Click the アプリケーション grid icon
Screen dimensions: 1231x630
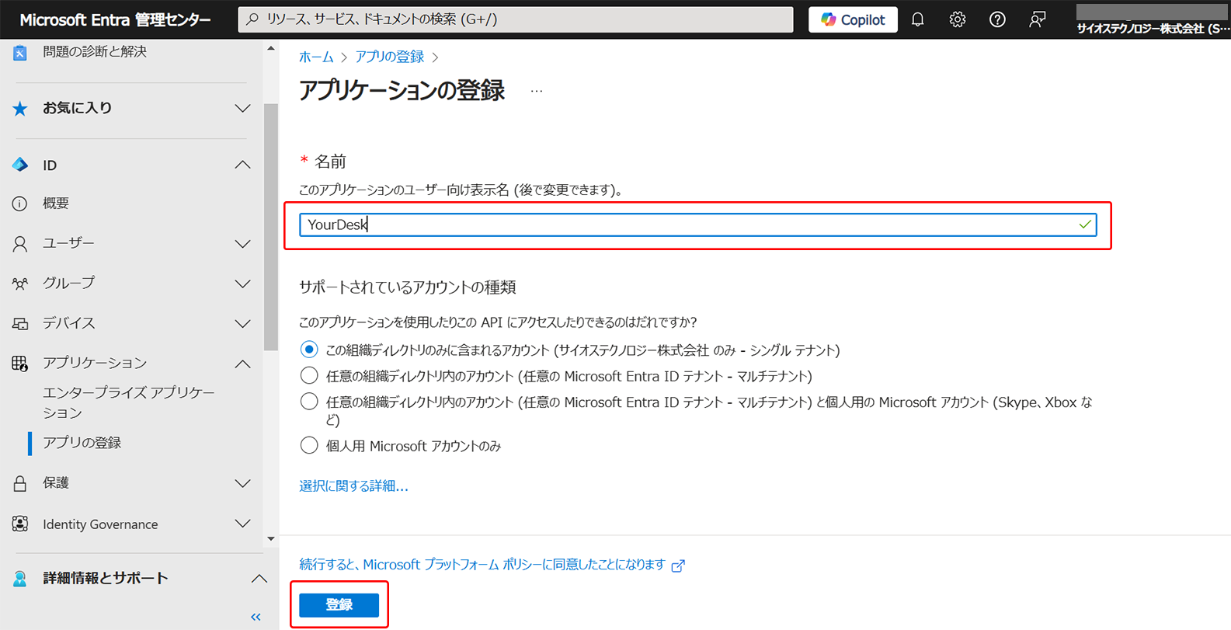tap(20, 364)
